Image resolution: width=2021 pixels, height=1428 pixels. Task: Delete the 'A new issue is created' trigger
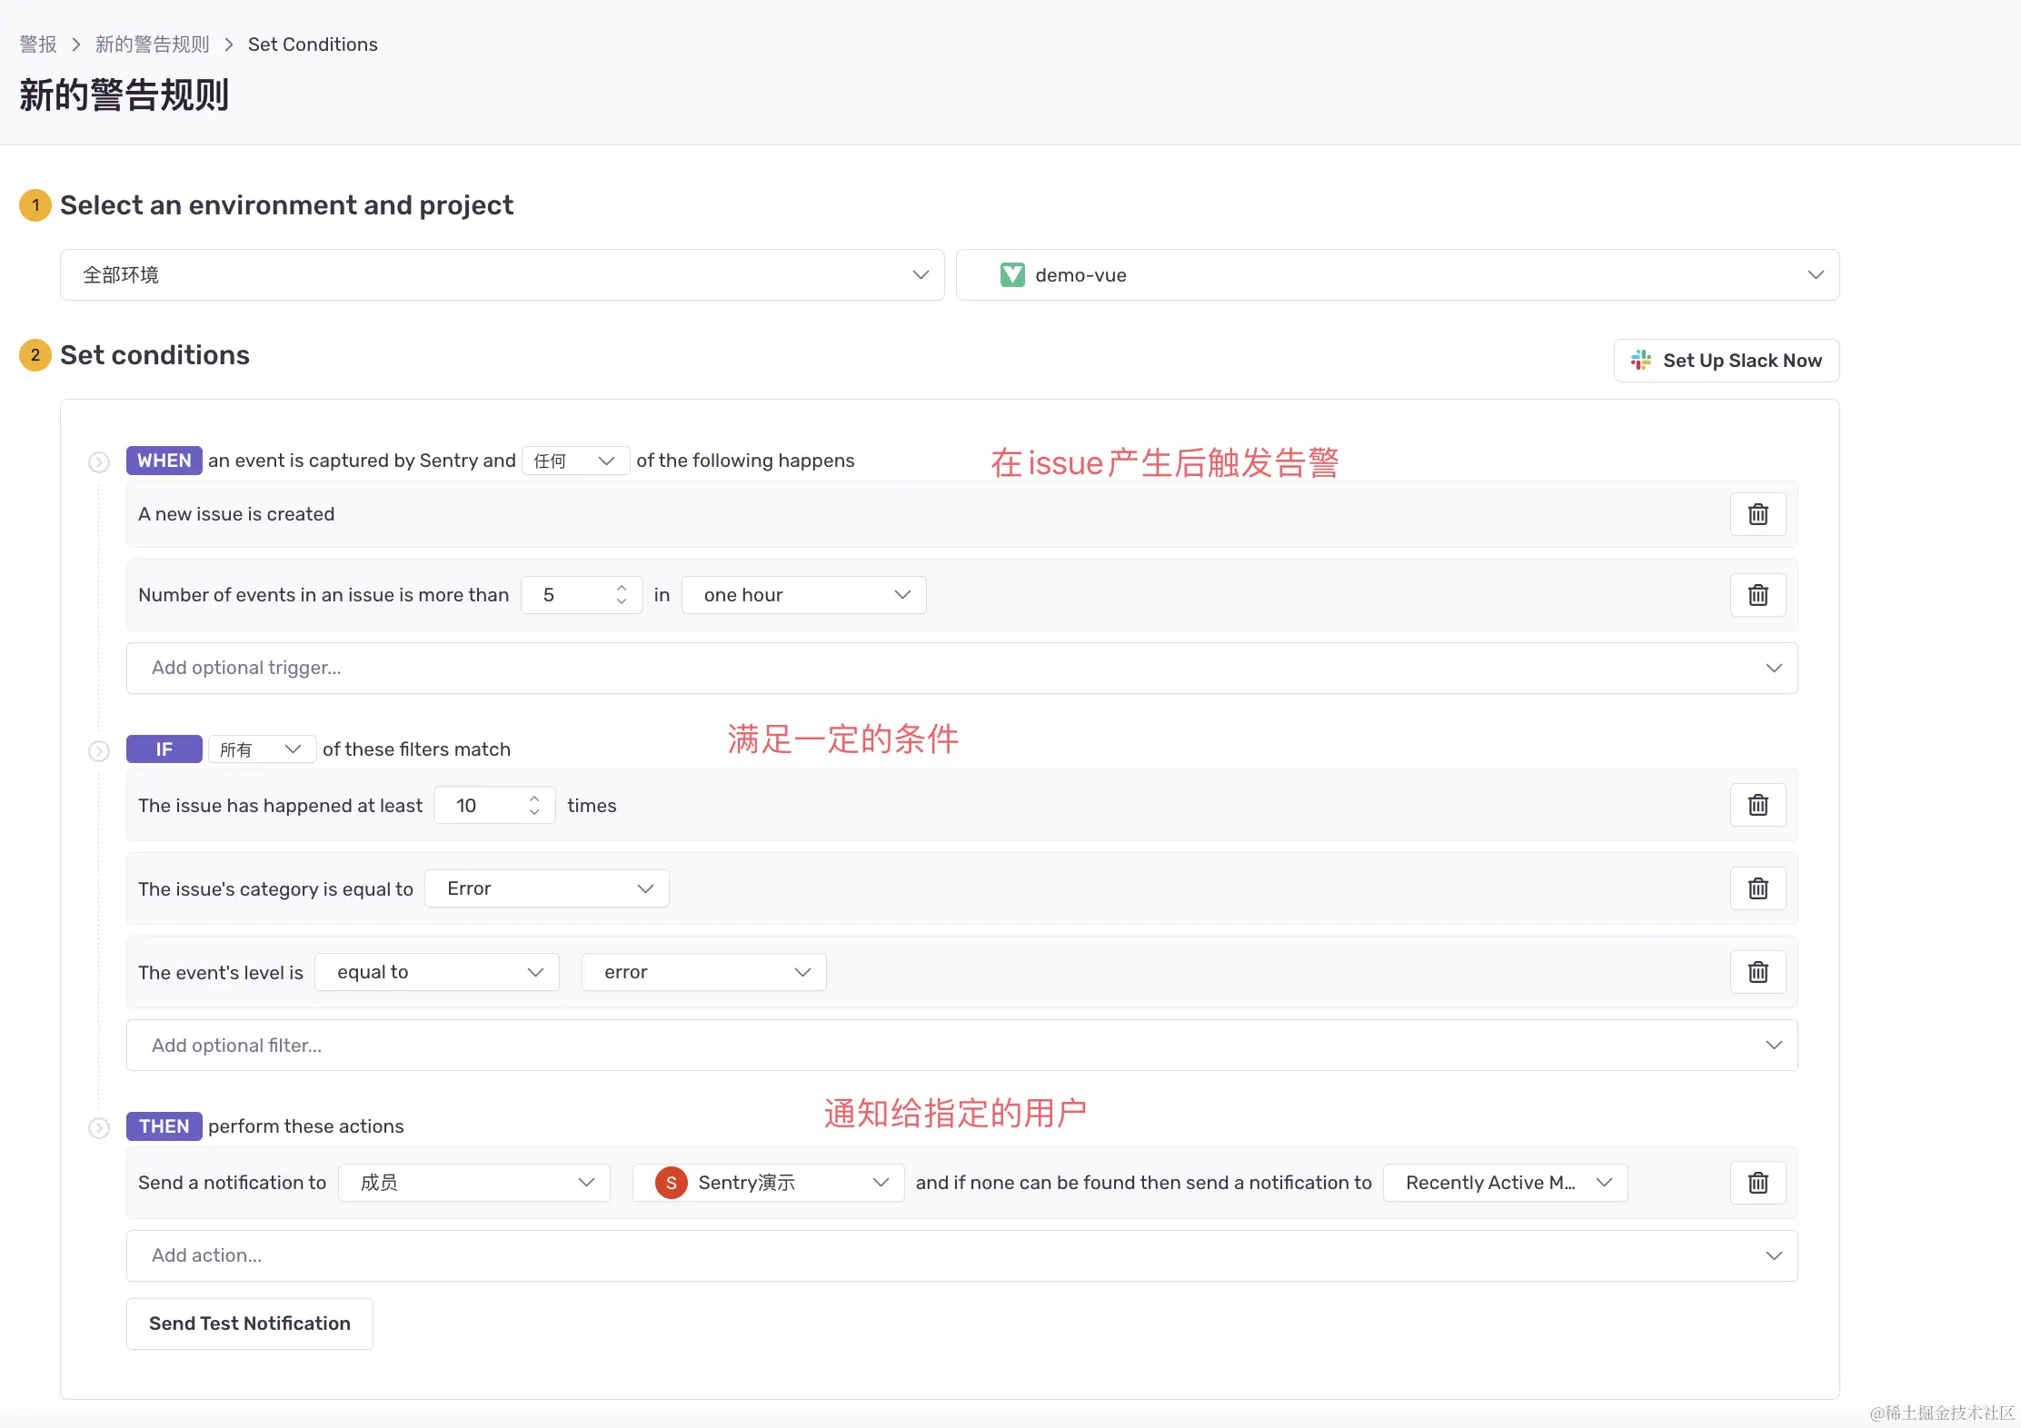click(1757, 514)
